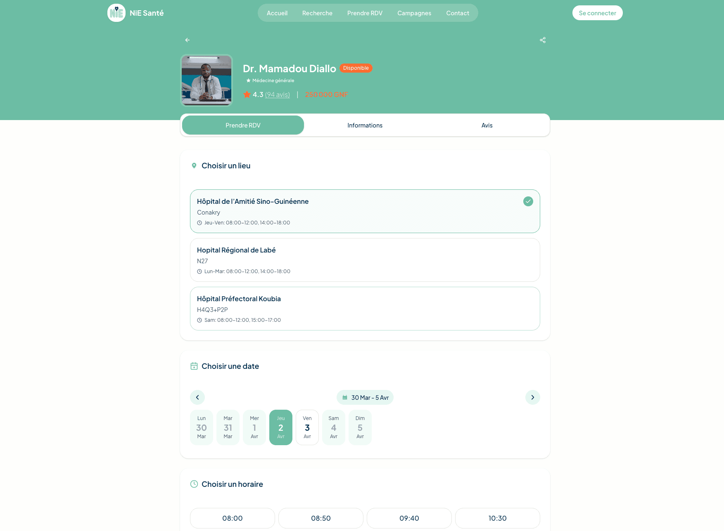
Task: Select Hôpital de l'Amitié Sino-Guinéenne location
Action: 365,211
